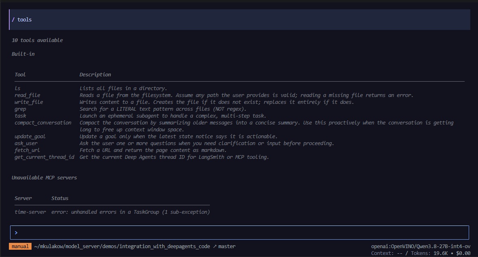Image resolution: width=478 pixels, height=257 pixels.
Task: Click the openai:OpenVINO model name
Action: click(x=421, y=246)
